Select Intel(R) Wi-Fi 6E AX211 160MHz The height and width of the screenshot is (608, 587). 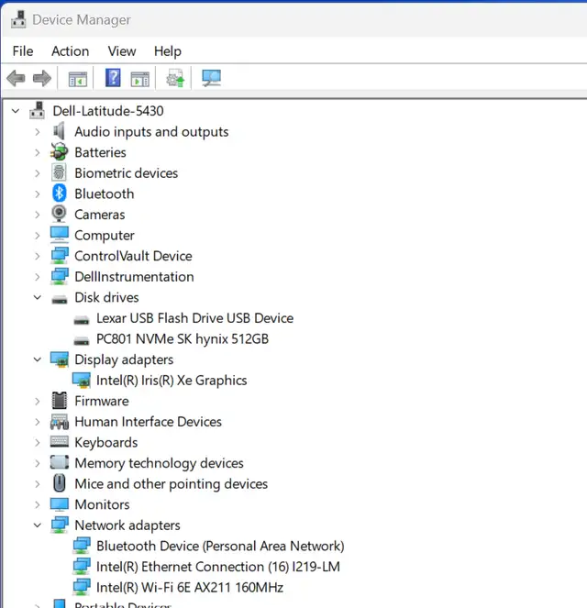(190, 588)
